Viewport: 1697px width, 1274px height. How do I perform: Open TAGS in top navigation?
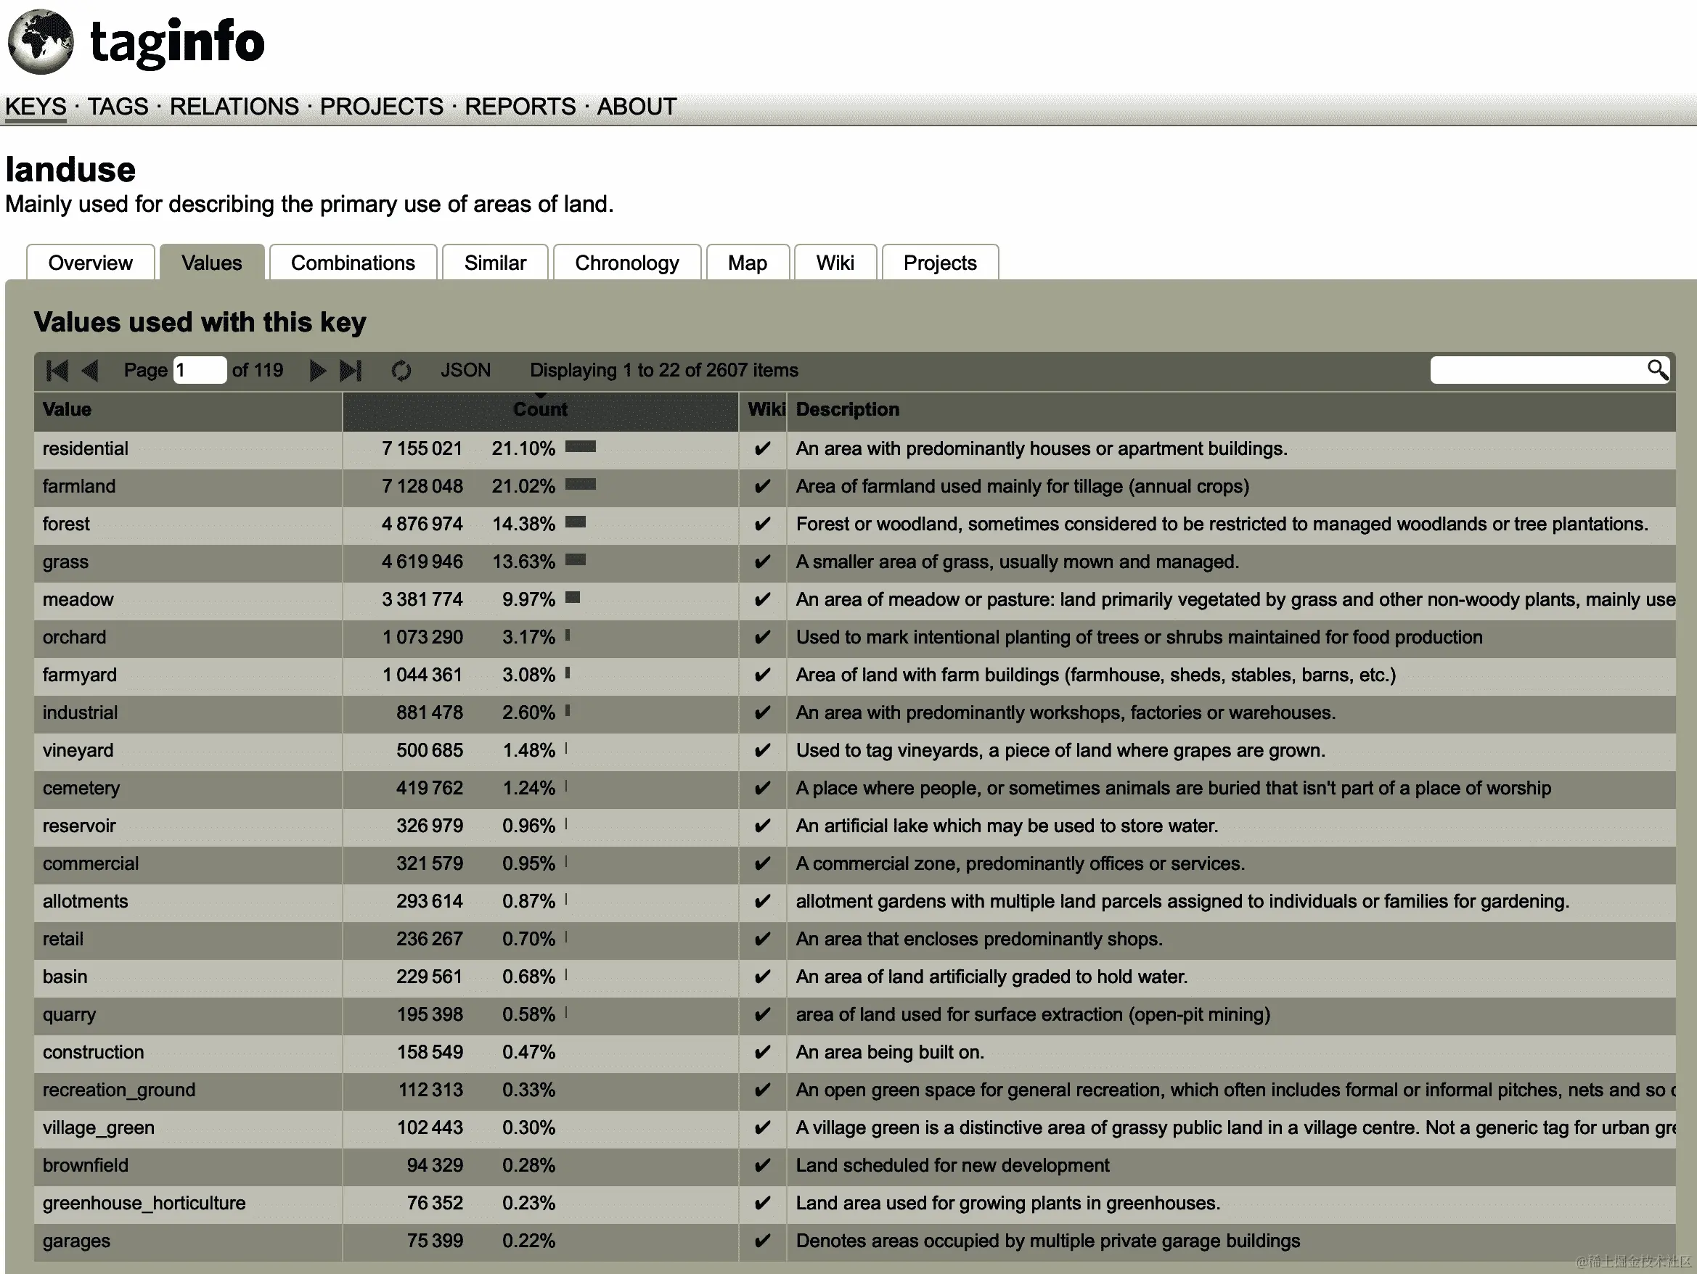[118, 107]
